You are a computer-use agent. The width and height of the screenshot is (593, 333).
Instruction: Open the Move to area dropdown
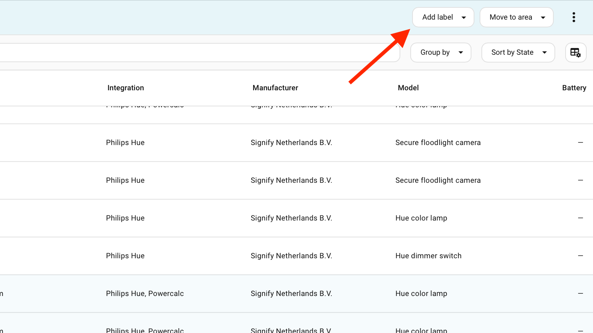516,17
